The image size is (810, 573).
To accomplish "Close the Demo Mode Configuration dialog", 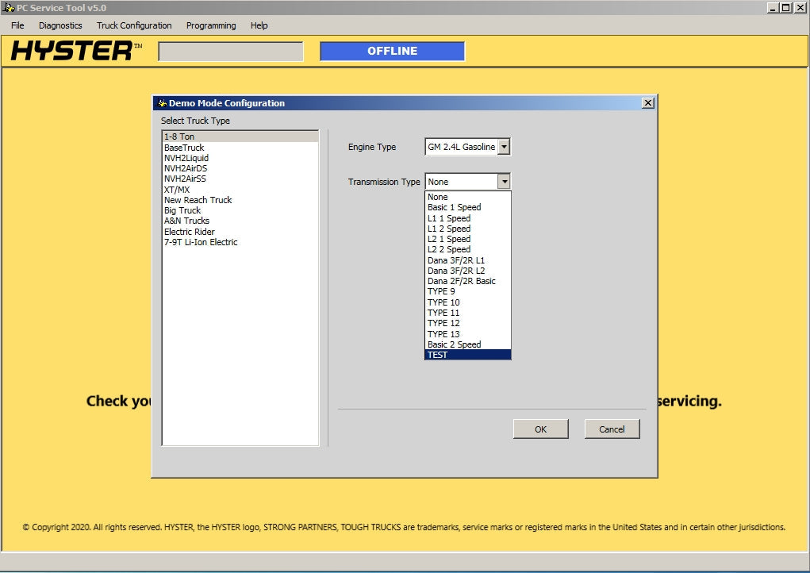I will [647, 103].
